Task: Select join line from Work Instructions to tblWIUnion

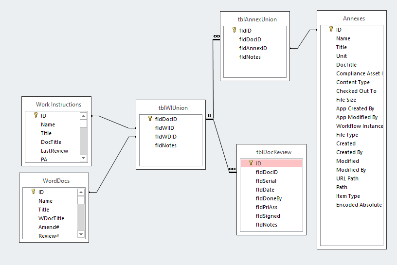Action: 113,122
